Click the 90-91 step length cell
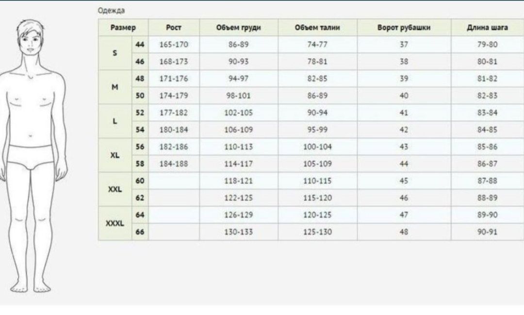The image size is (524, 315). click(x=487, y=232)
